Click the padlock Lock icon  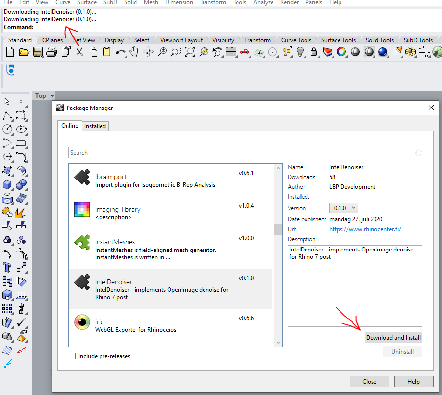[314, 52]
